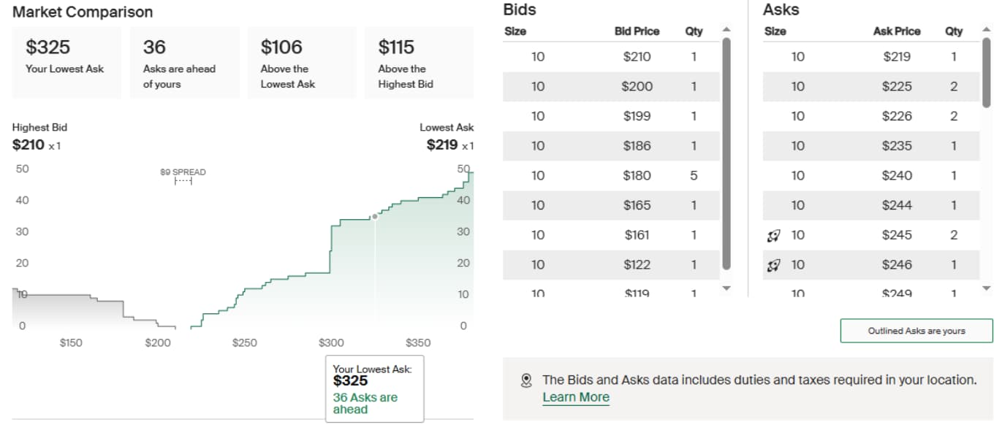This screenshot has width=1002, height=433.
Task: Select the $210 bid row
Action: coord(614,56)
